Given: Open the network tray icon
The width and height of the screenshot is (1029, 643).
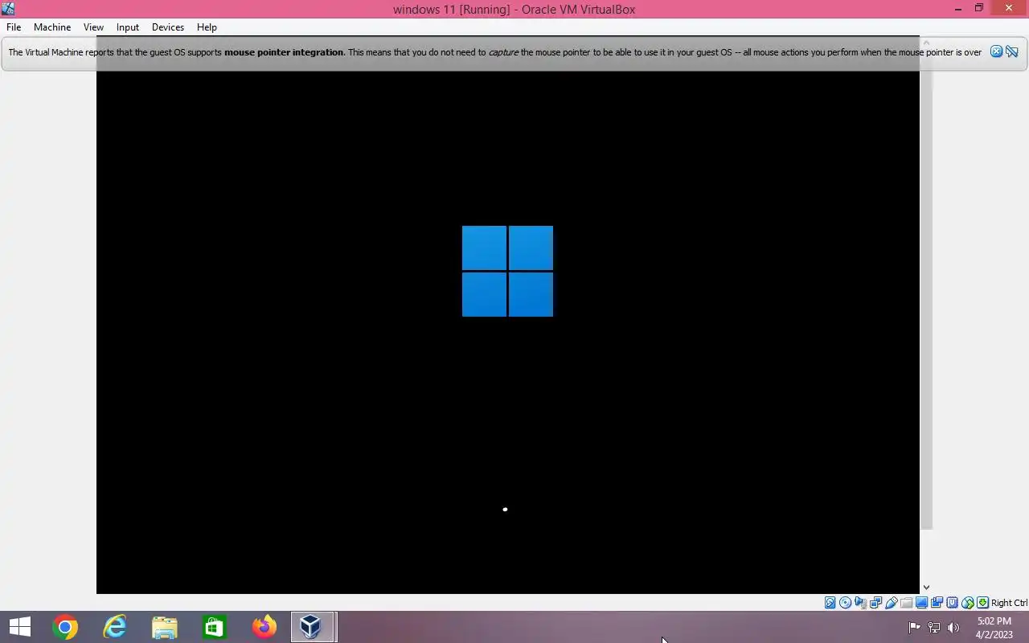Looking at the screenshot, I should tap(934, 628).
